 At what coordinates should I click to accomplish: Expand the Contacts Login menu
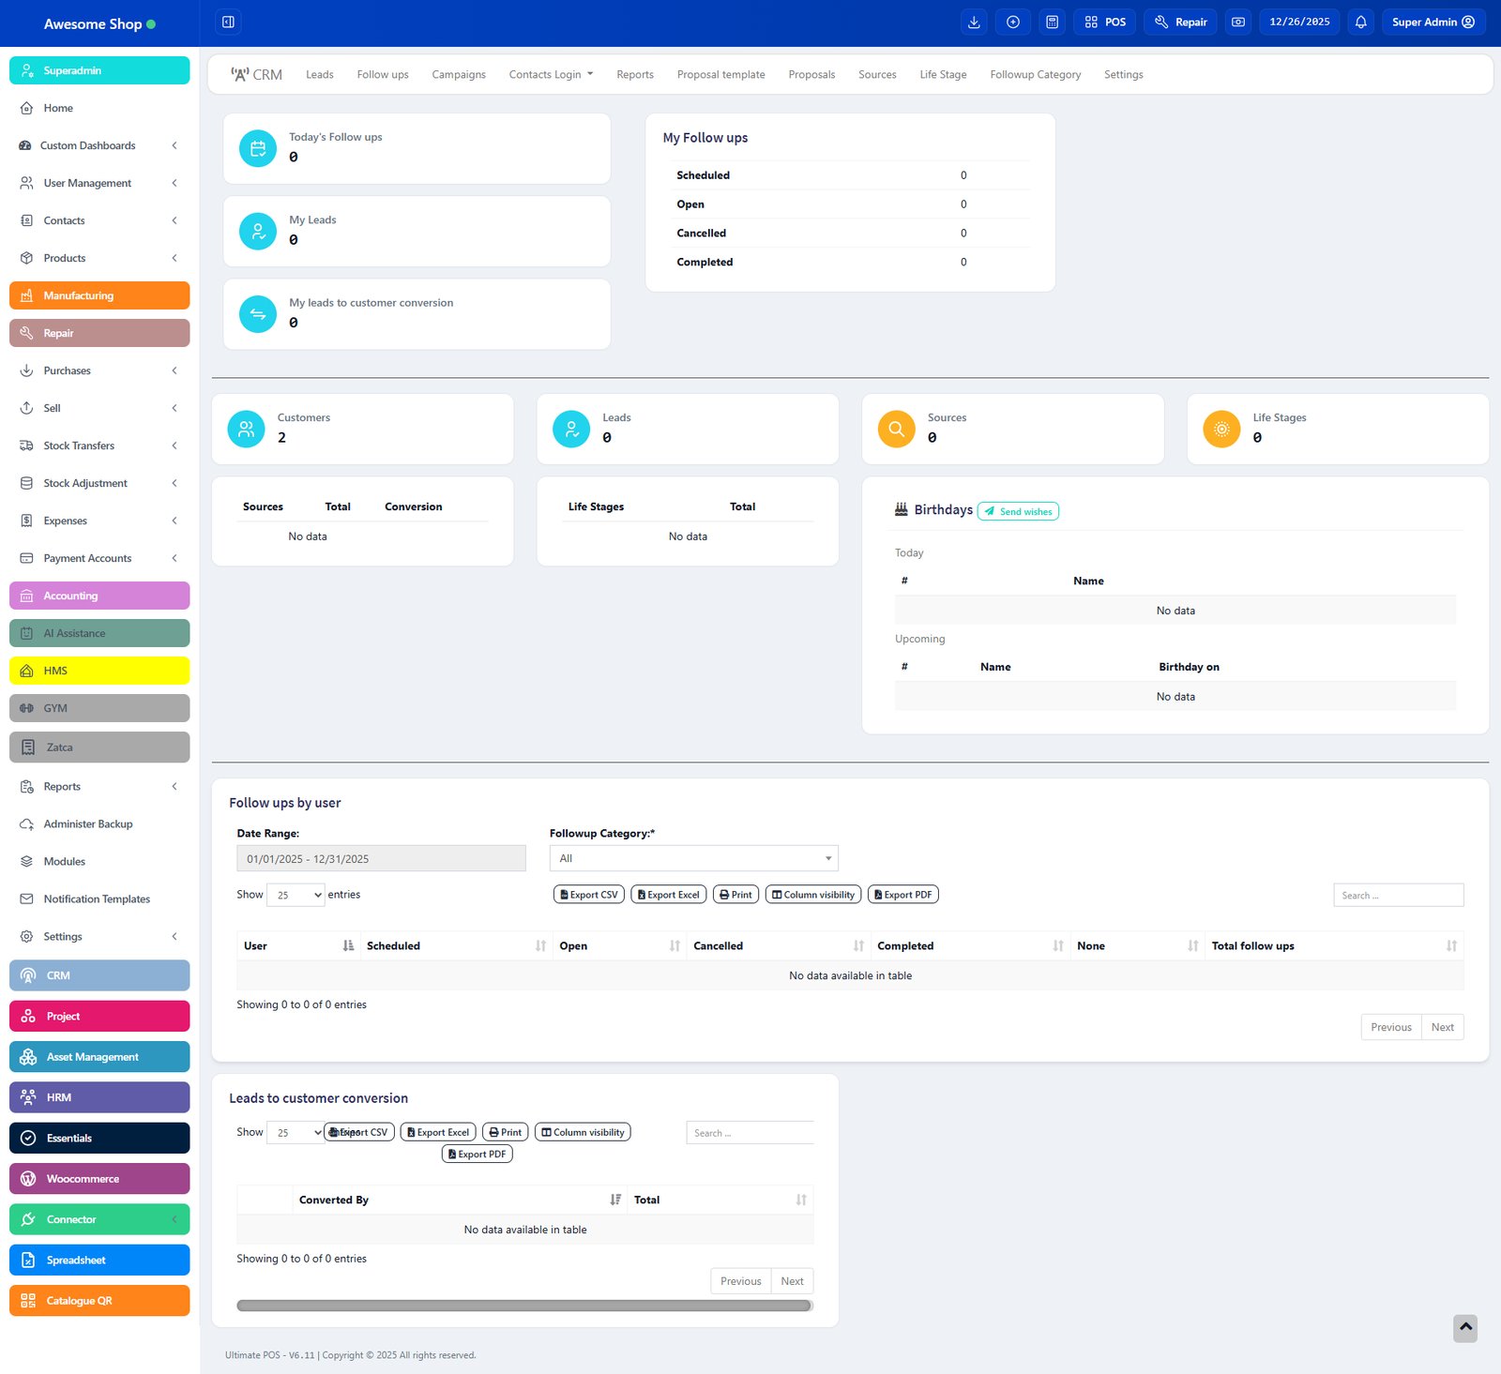click(551, 74)
